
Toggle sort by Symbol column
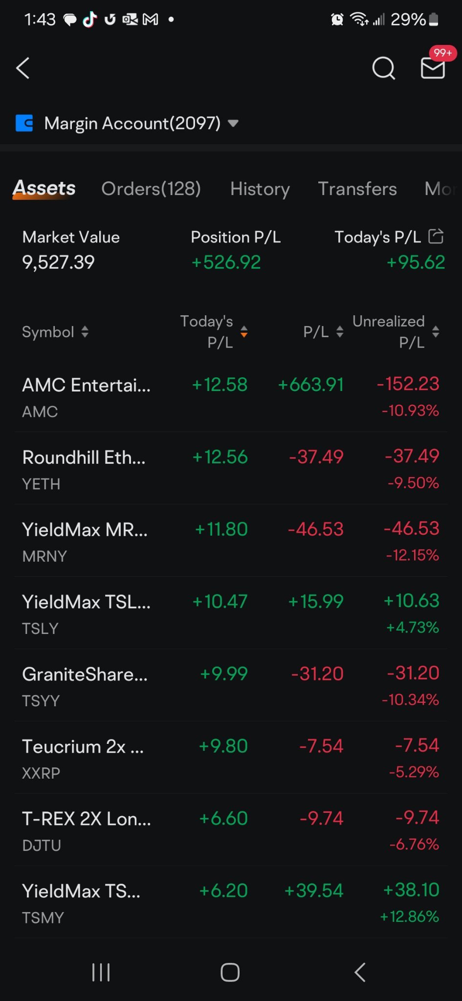55,332
